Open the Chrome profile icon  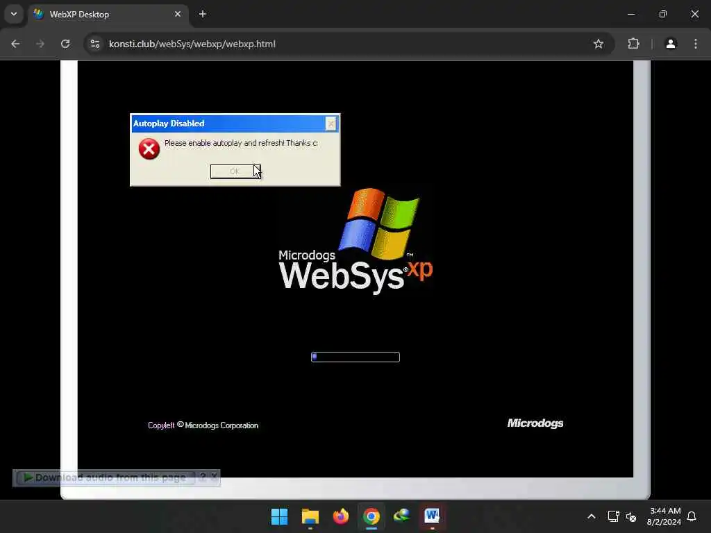(x=671, y=44)
